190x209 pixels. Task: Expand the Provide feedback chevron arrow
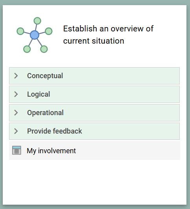pyautogui.click(x=16, y=131)
